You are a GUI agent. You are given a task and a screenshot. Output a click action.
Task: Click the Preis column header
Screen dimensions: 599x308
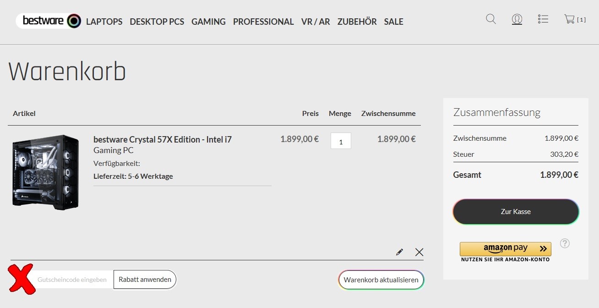pyautogui.click(x=310, y=113)
